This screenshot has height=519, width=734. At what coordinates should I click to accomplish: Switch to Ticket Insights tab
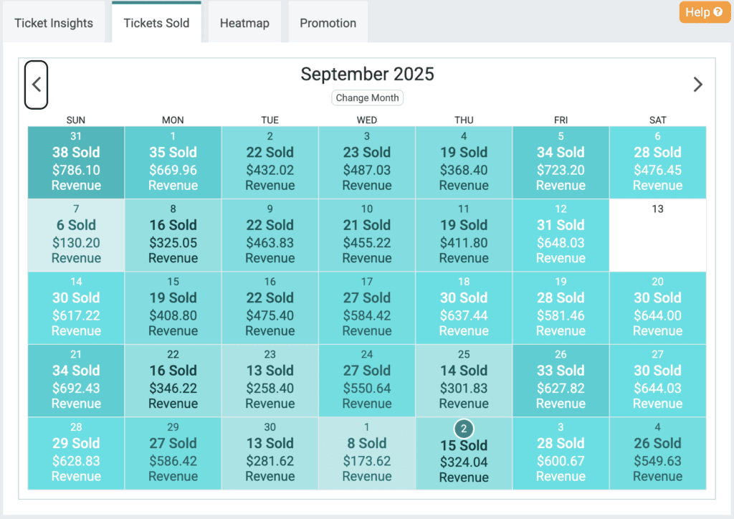point(54,23)
